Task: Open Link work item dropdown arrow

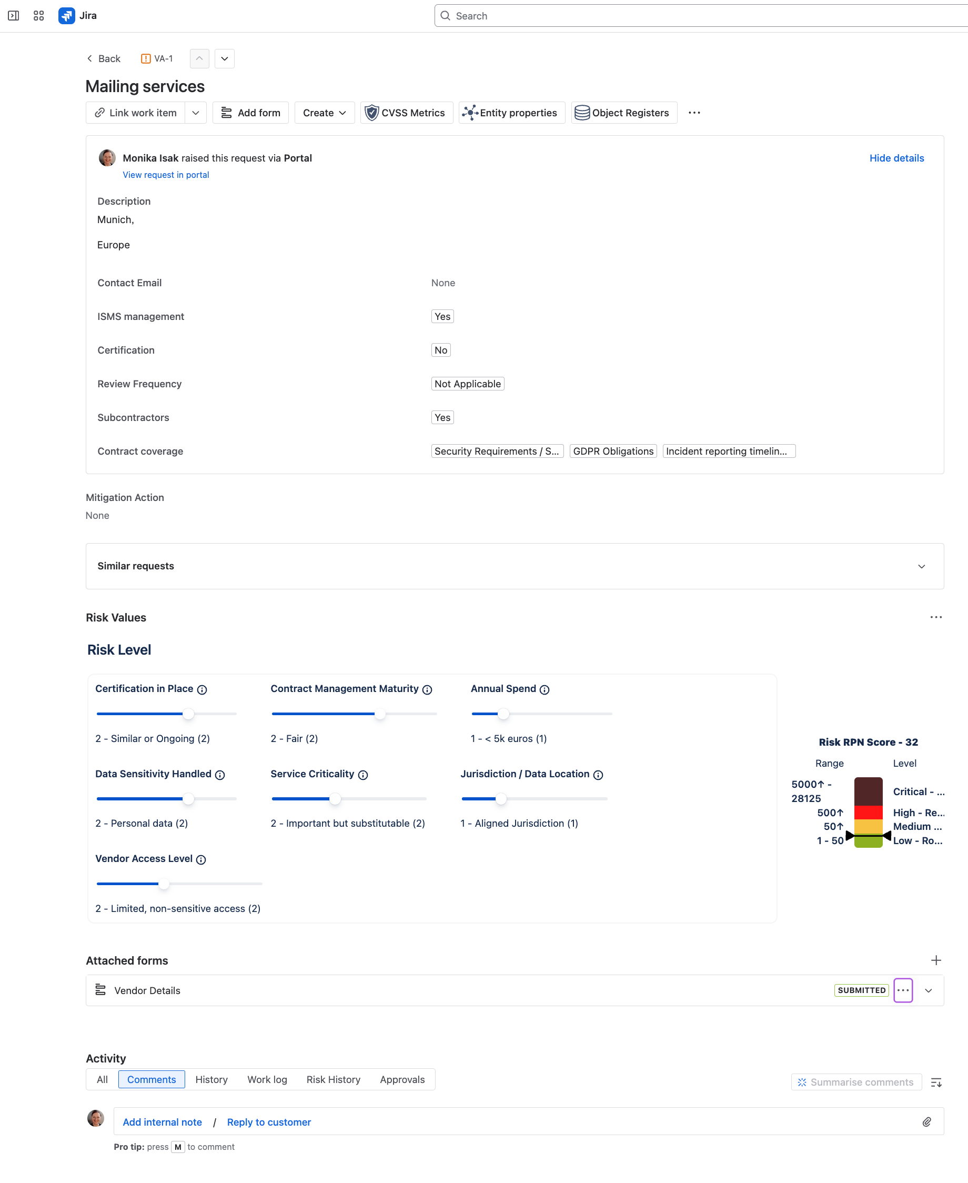Action: coord(196,113)
